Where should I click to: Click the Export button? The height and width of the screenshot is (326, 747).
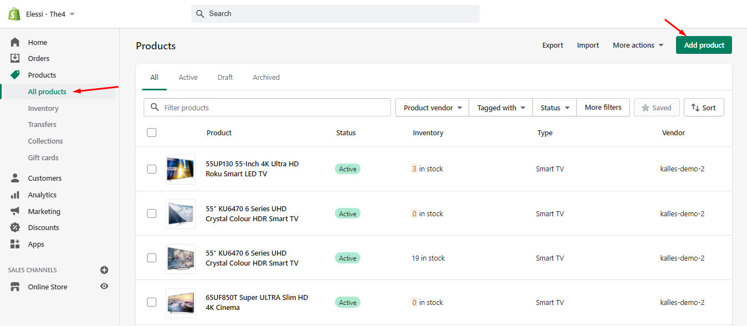coord(553,45)
